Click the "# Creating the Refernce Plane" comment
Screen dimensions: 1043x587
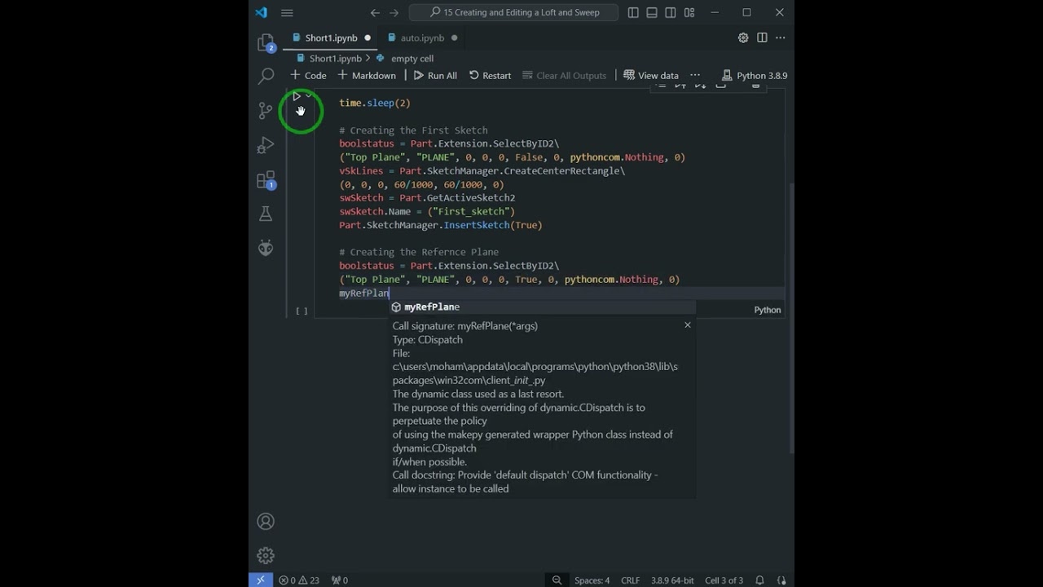pyautogui.click(x=419, y=252)
